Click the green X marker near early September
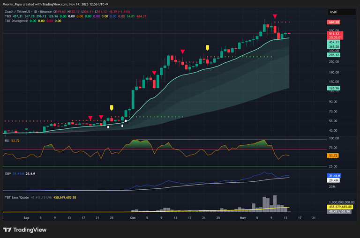 [x=27, y=129]
